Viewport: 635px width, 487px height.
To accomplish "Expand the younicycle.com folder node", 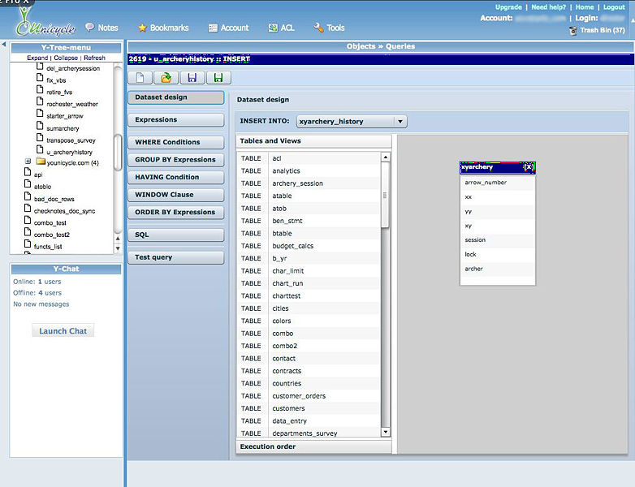I will [x=28, y=162].
